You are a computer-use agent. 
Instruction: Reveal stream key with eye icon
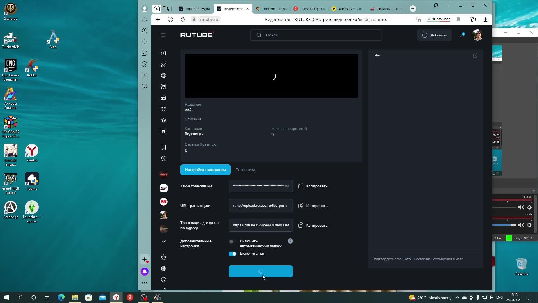287,186
